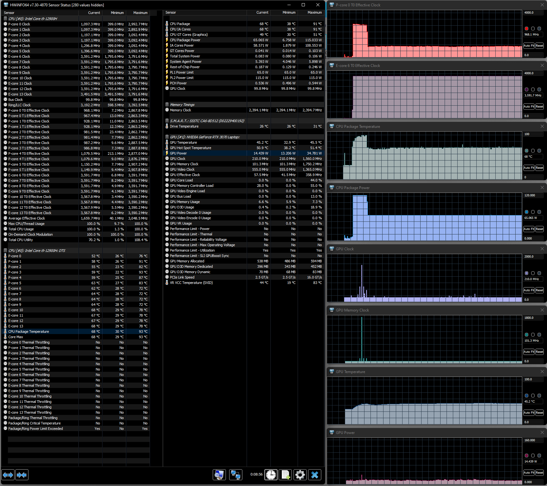Select the "Bus Clock" row
This screenshot has width=547, height=486.
pos(76,100)
